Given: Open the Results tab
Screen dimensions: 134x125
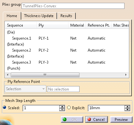Looking at the screenshot, I should (x=66, y=16).
